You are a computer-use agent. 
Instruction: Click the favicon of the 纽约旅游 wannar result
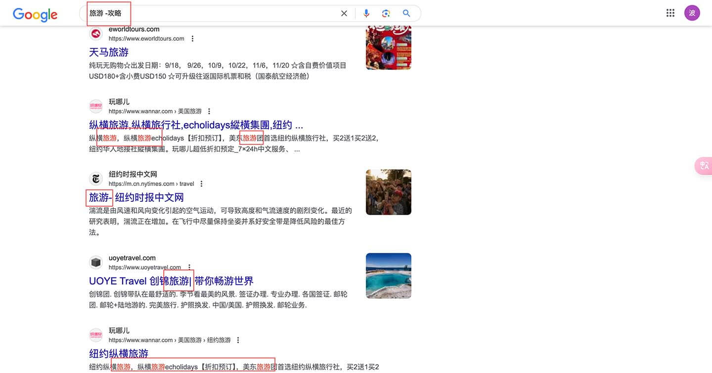pyautogui.click(x=96, y=335)
